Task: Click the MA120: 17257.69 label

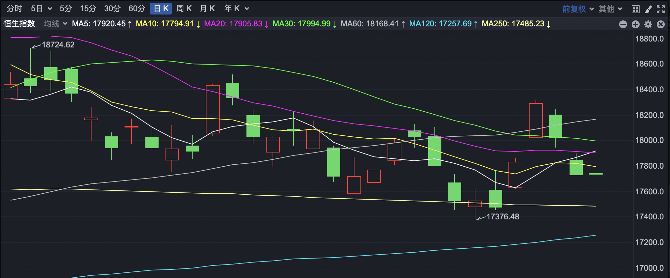Action: (x=444, y=24)
